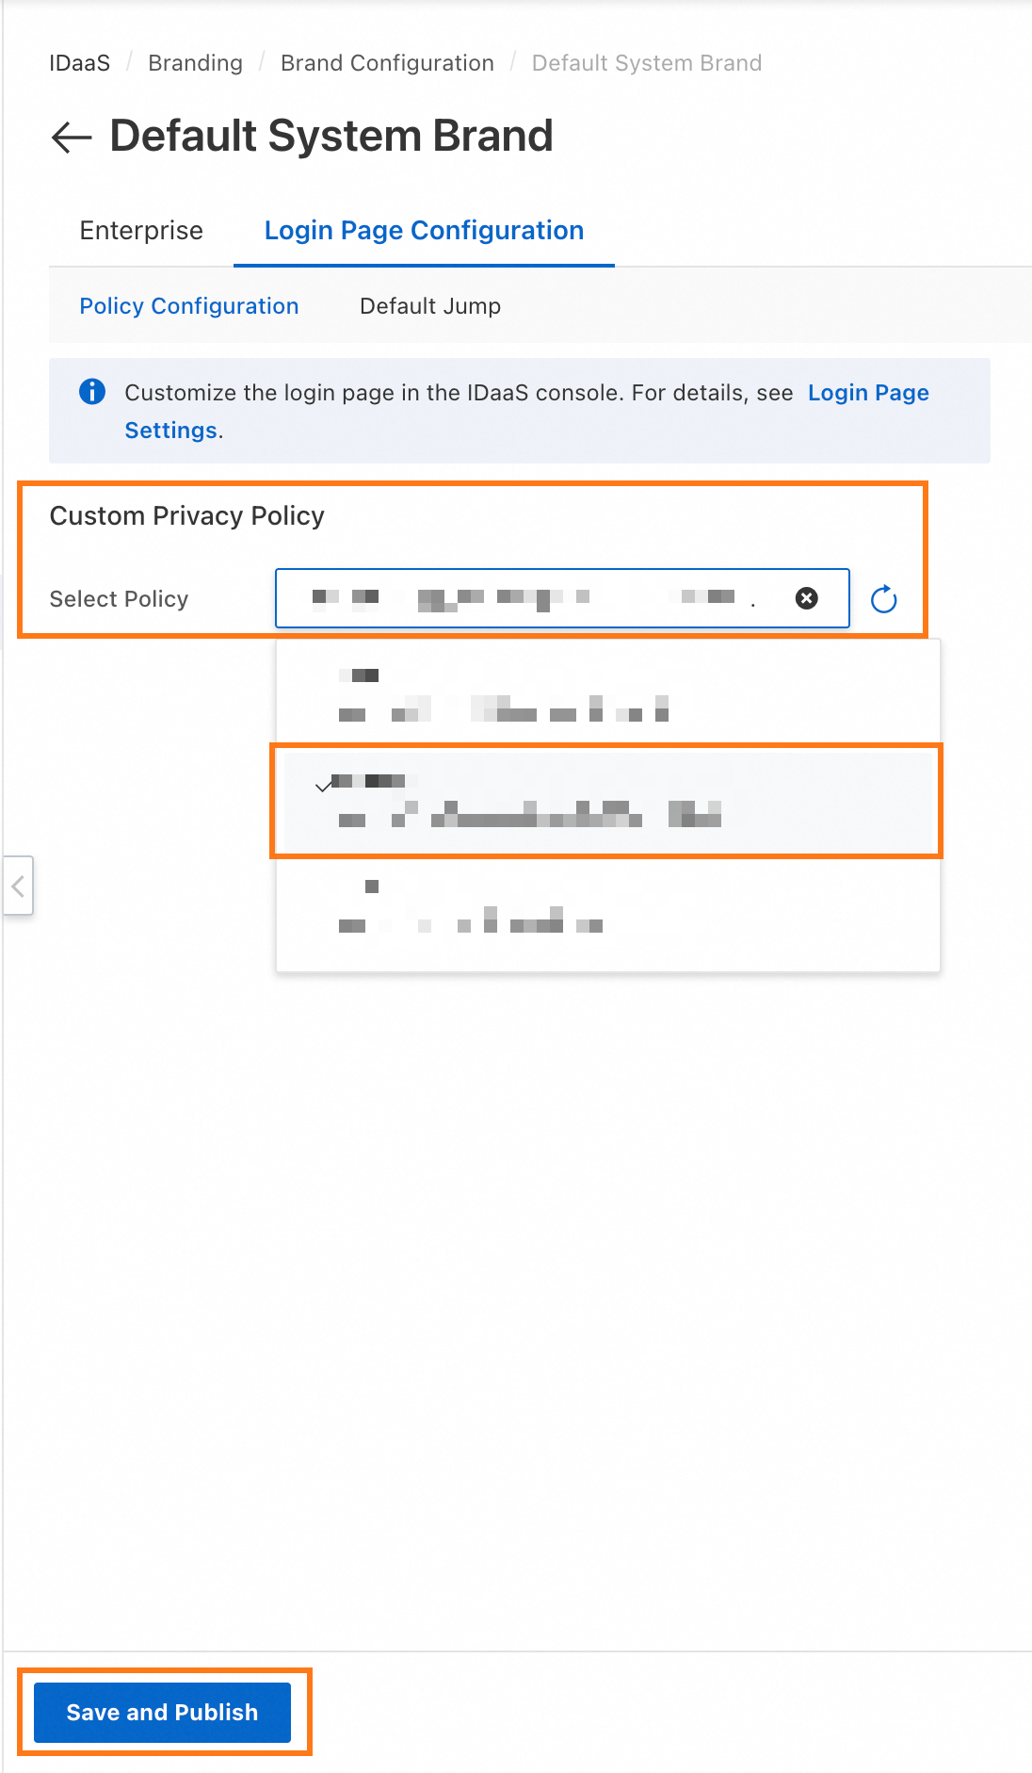
Task: Go to IDaaS in the breadcrumb
Action: [80, 63]
